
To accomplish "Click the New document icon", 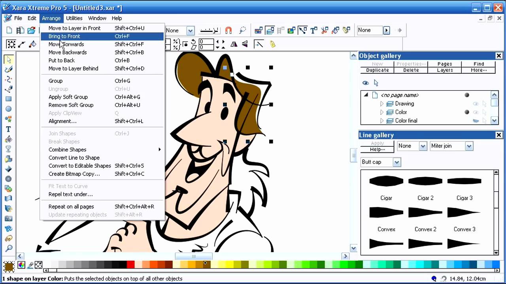I will [x=9, y=30].
